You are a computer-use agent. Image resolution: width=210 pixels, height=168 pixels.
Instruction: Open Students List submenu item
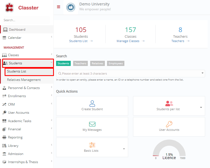[29, 72]
